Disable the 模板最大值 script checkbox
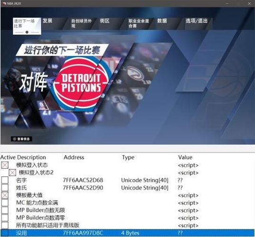 tap(5, 195)
